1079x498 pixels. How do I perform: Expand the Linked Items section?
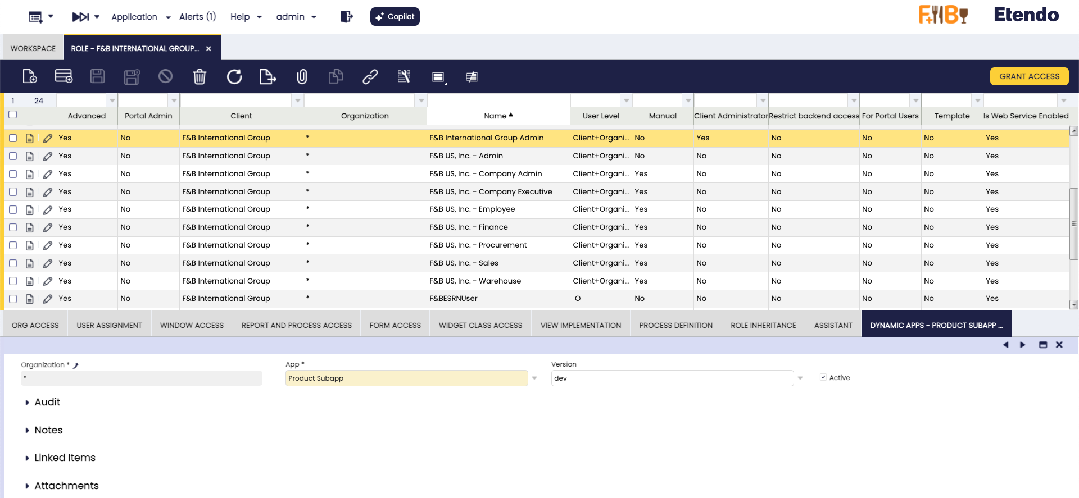click(x=65, y=458)
